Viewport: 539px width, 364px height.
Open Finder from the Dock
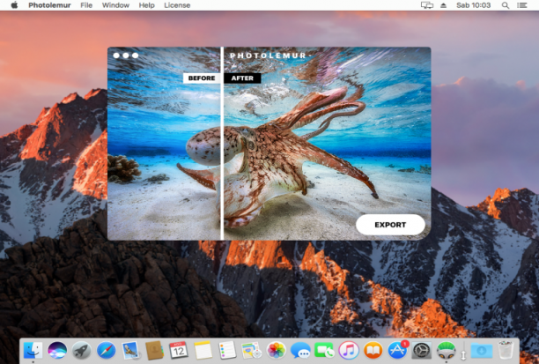(33, 351)
